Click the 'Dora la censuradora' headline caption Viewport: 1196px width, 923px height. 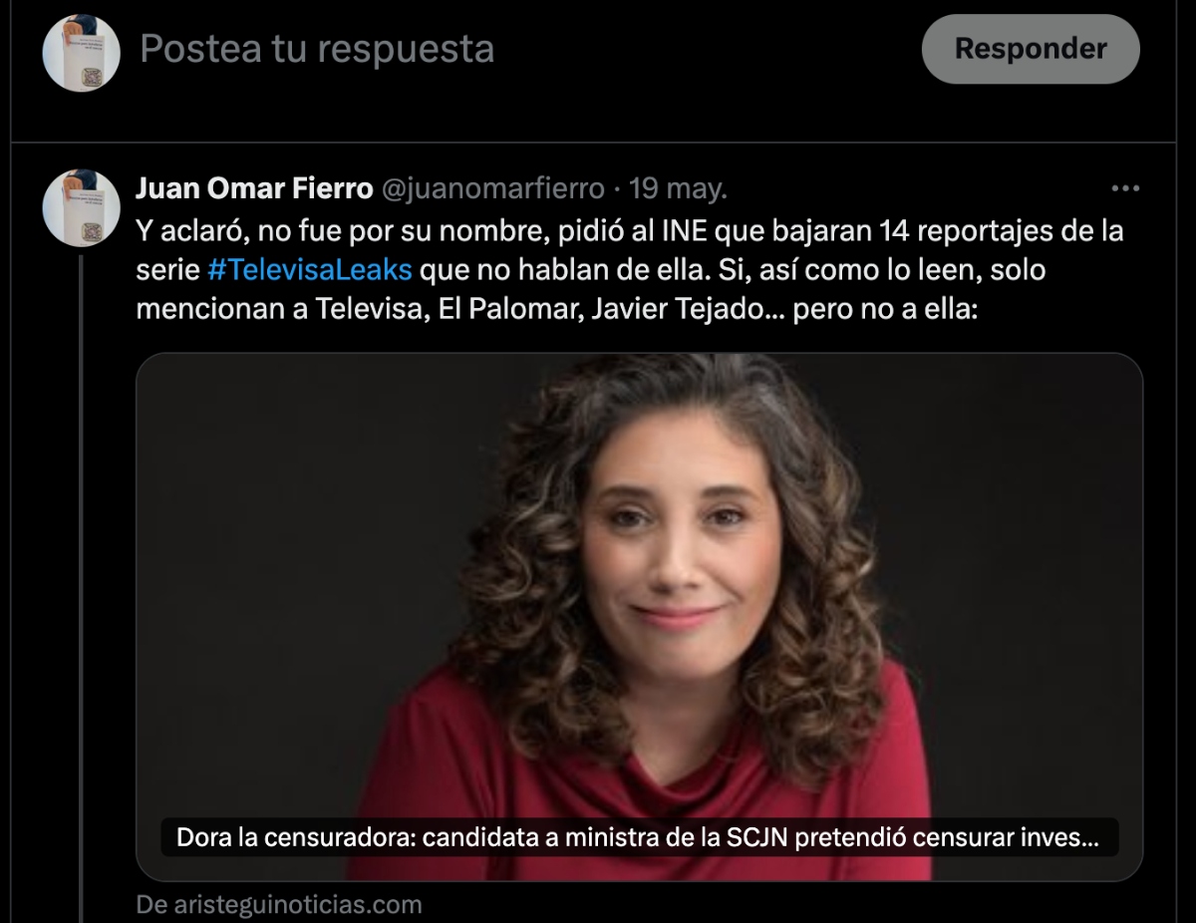pyautogui.click(x=638, y=837)
